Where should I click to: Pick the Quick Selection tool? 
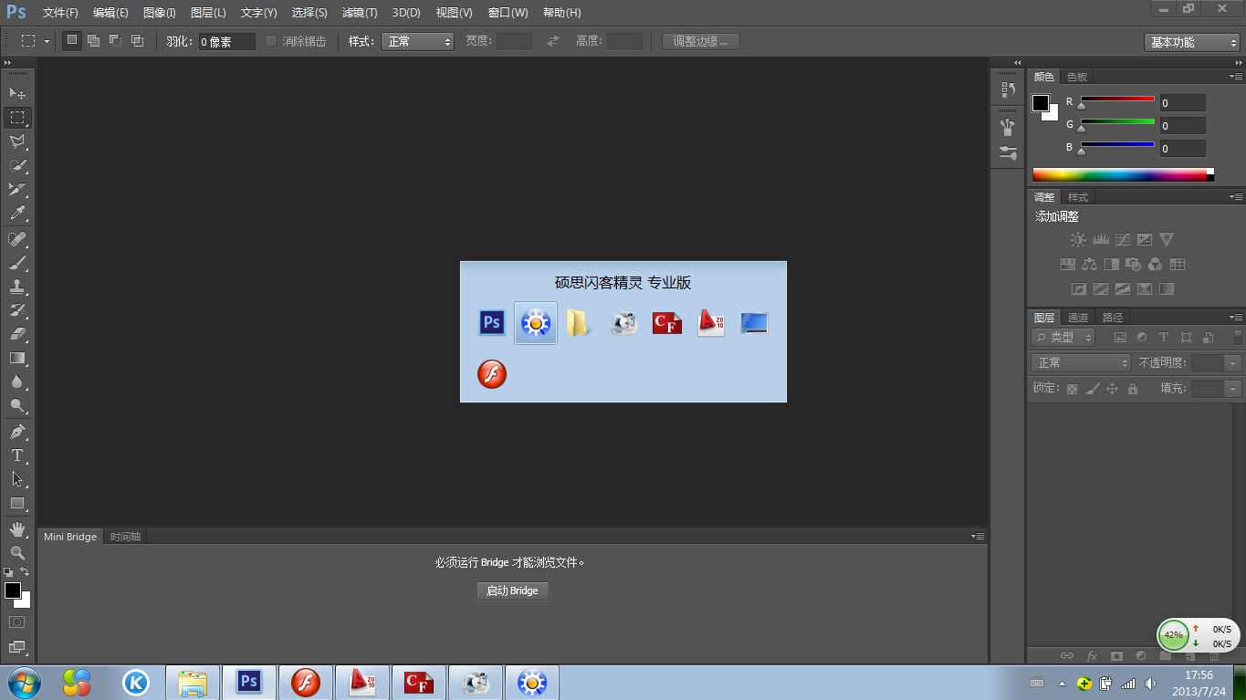17,165
